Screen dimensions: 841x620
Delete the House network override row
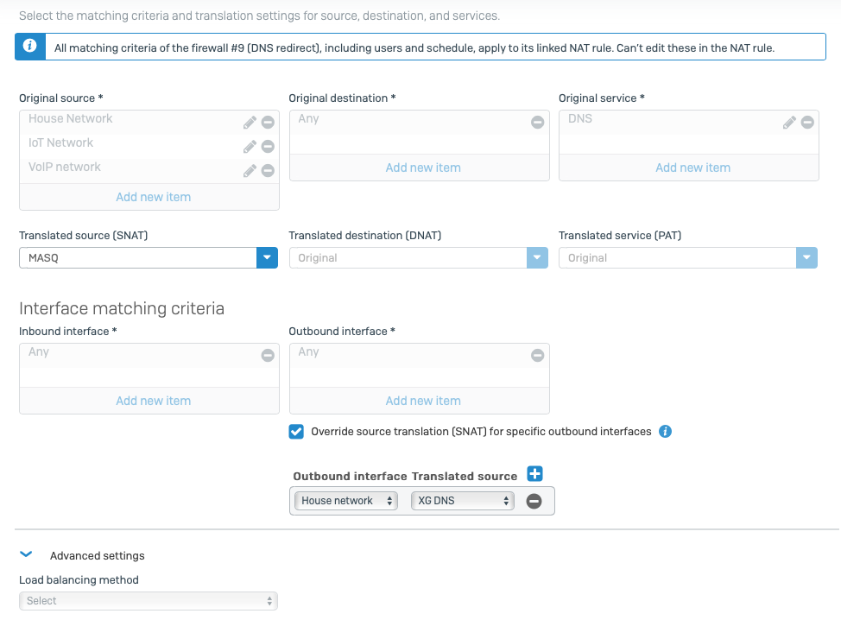534,502
